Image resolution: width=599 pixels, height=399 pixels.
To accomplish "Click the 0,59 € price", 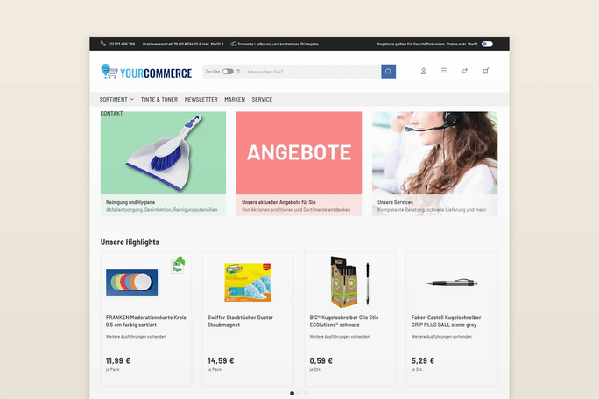I will [321, 360].
